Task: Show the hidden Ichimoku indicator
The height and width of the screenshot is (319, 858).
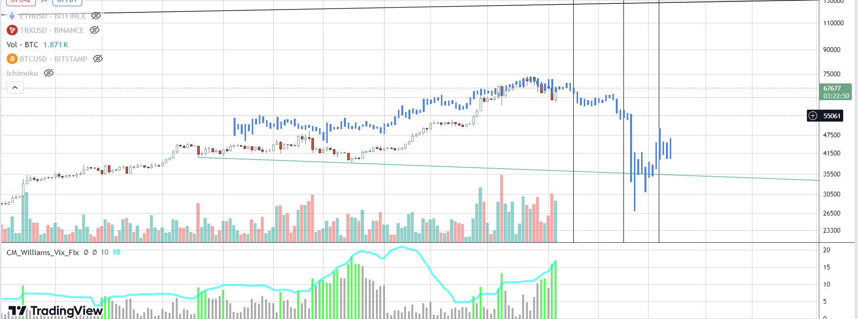Action: point(49,73)
